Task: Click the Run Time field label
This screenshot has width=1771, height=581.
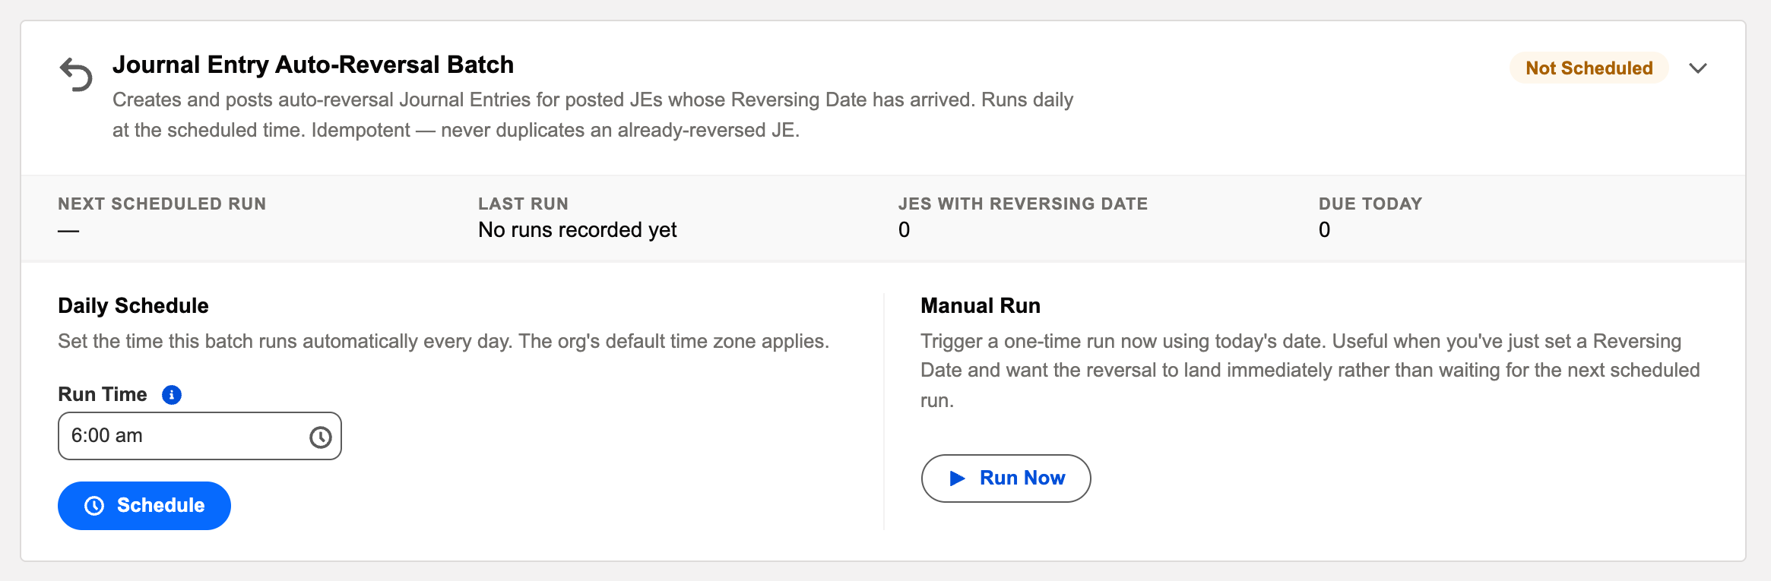Action: tap(103, 394)
